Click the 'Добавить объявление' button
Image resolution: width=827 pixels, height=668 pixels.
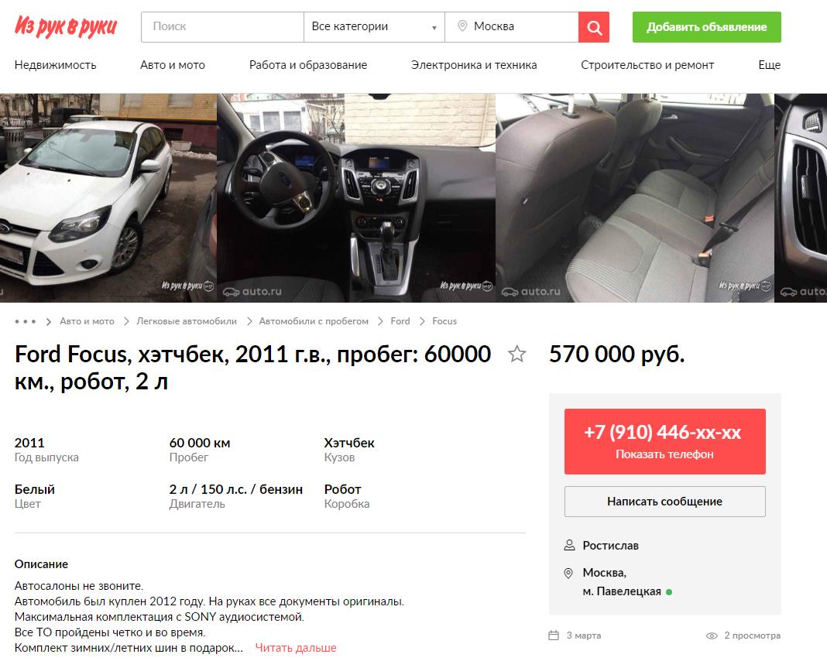click(x=707, y=27)
